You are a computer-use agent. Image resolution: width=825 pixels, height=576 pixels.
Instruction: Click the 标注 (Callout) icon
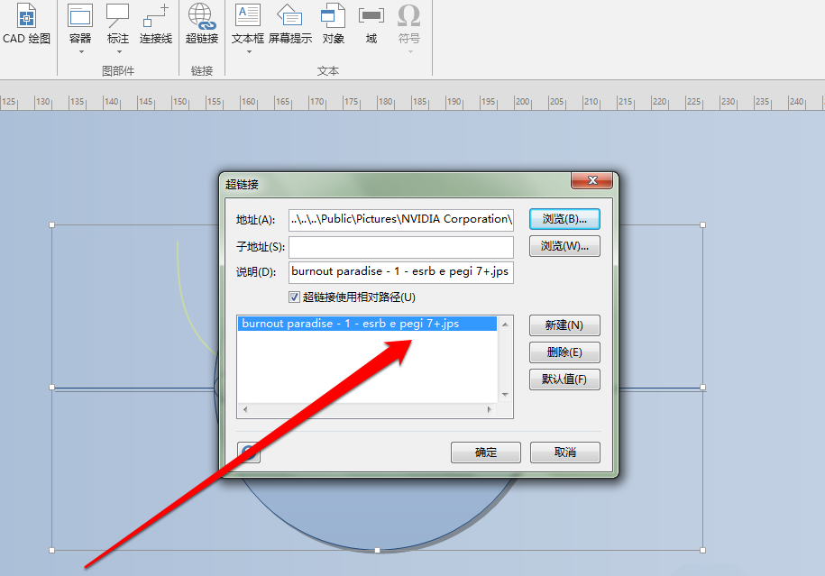[117, 20]
